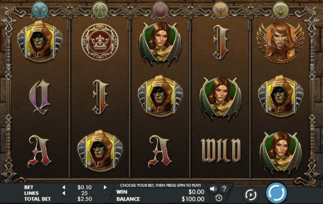Decrease bet with left arrow

pos(64,187)
